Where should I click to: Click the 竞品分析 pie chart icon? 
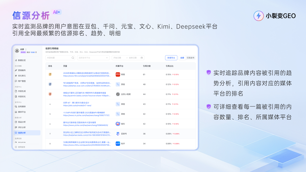[x=16, y=122]
